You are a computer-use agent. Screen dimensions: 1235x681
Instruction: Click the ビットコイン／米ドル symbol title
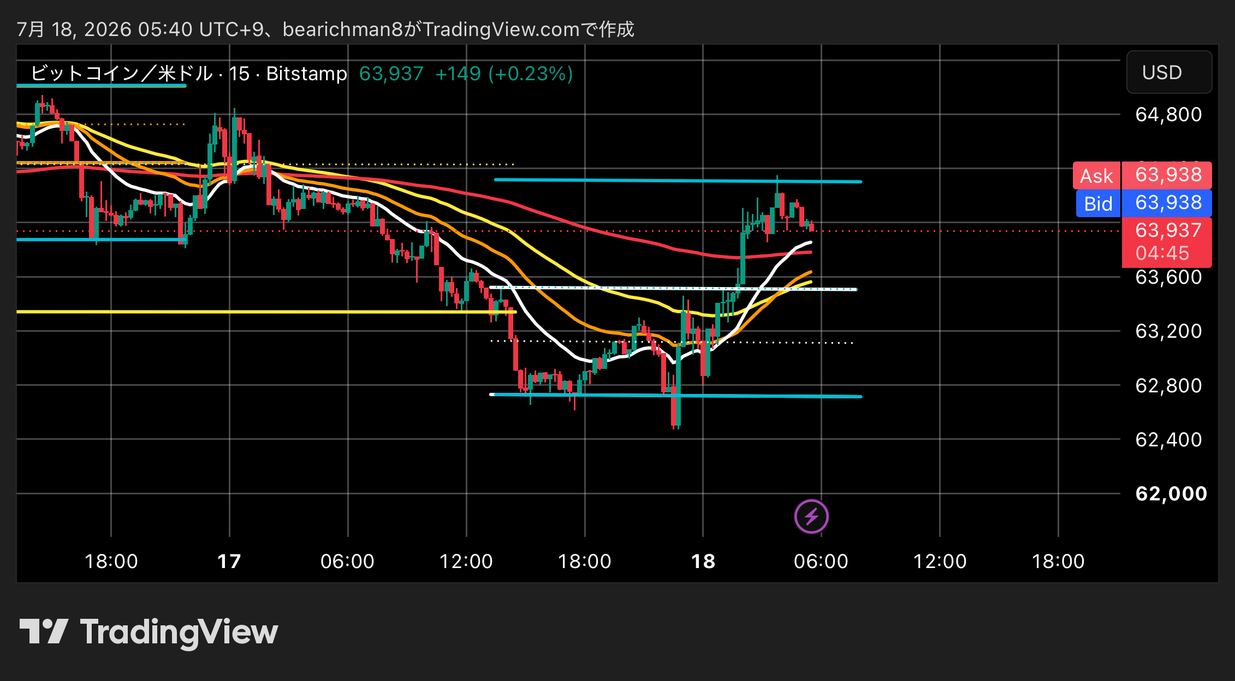pos(121,73)
